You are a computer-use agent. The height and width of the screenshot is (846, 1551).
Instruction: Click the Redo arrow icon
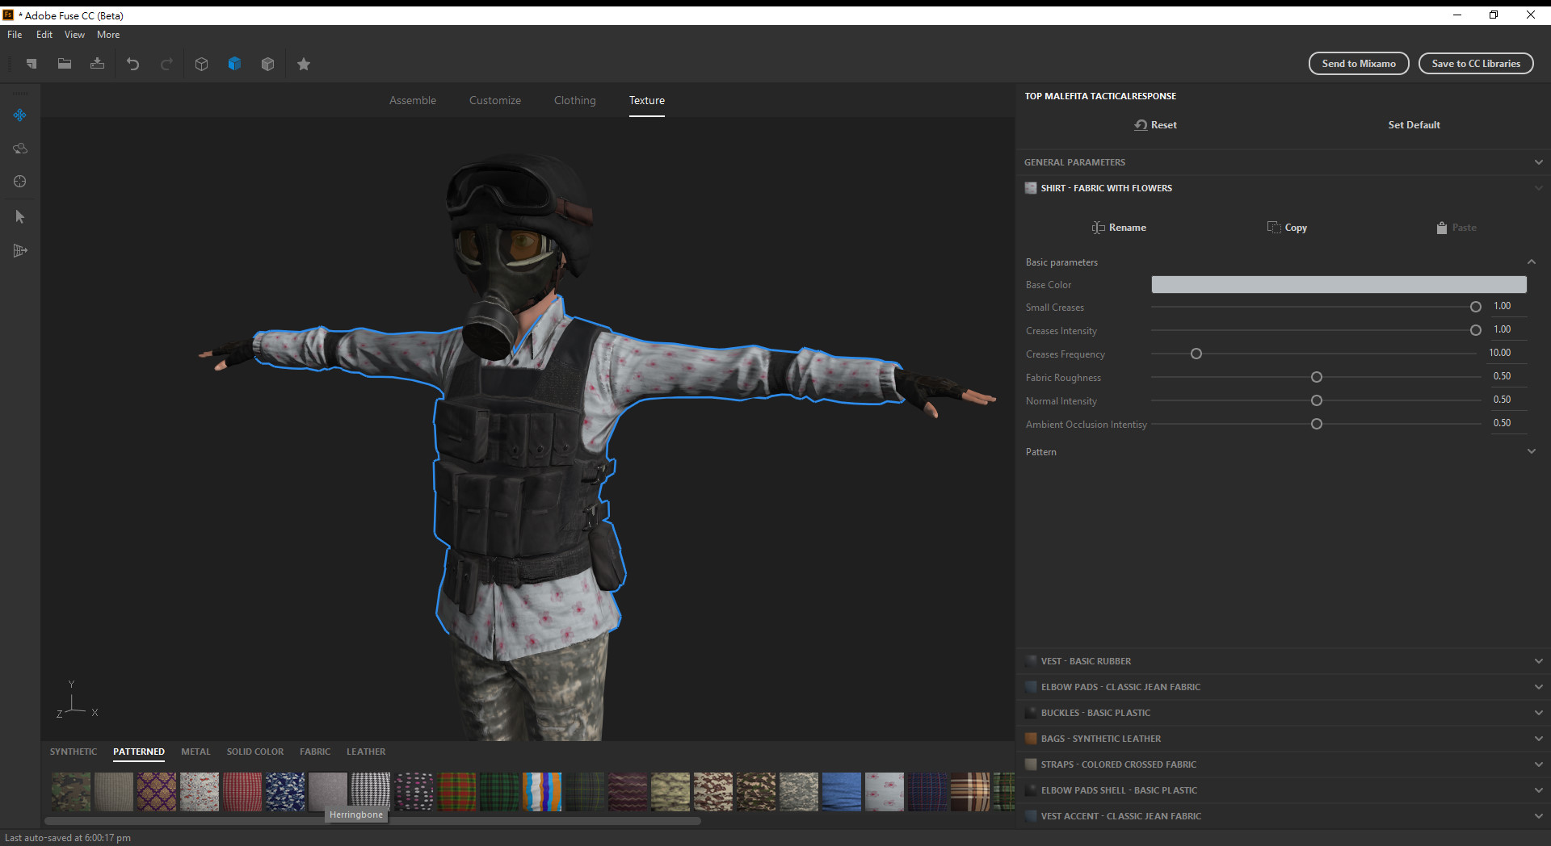point(166,64)
